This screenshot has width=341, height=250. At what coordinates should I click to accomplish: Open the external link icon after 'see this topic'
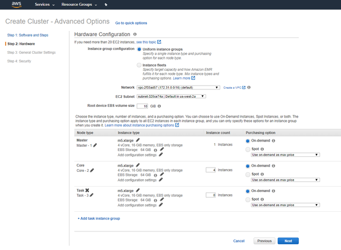(x=159, y=42)
